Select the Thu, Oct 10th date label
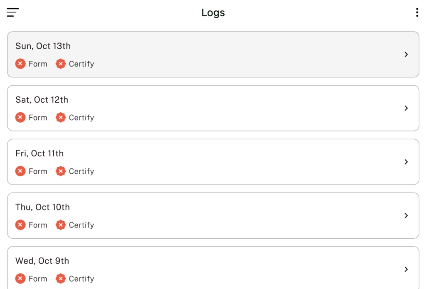 coord(42,207)
